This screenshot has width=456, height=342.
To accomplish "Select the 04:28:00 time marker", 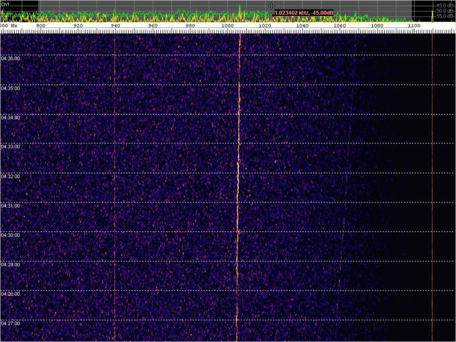I will click(11, 294).
